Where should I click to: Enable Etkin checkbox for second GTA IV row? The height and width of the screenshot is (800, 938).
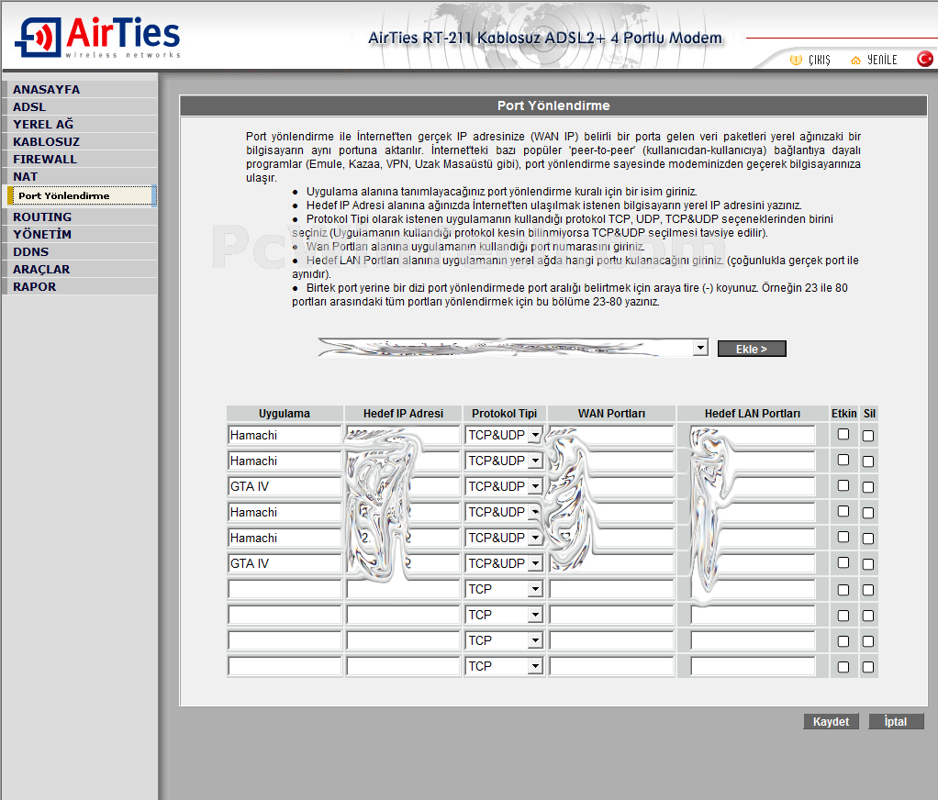pyautogui.click(x=843, y=562)
